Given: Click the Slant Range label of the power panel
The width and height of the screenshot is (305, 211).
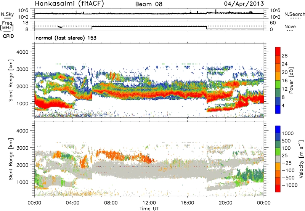Looking at the screenshot, I should (x=11, y=80).
